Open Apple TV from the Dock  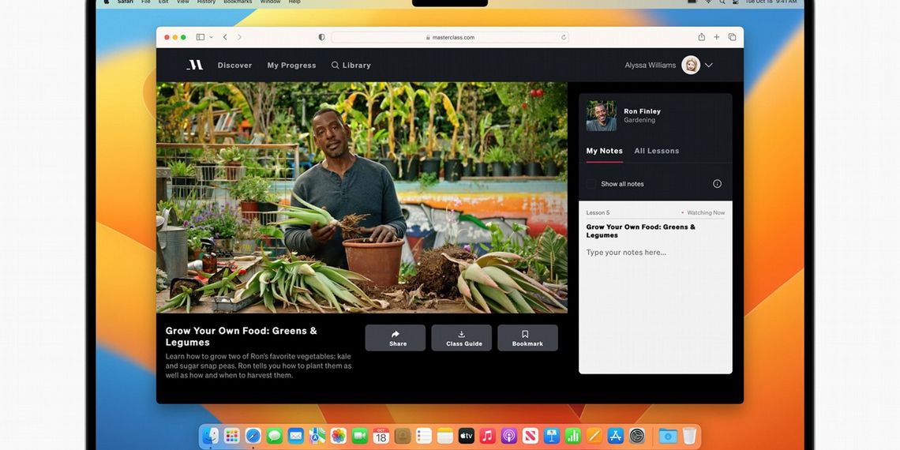467,436
